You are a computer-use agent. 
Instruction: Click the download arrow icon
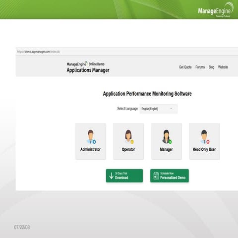point(112,176)
